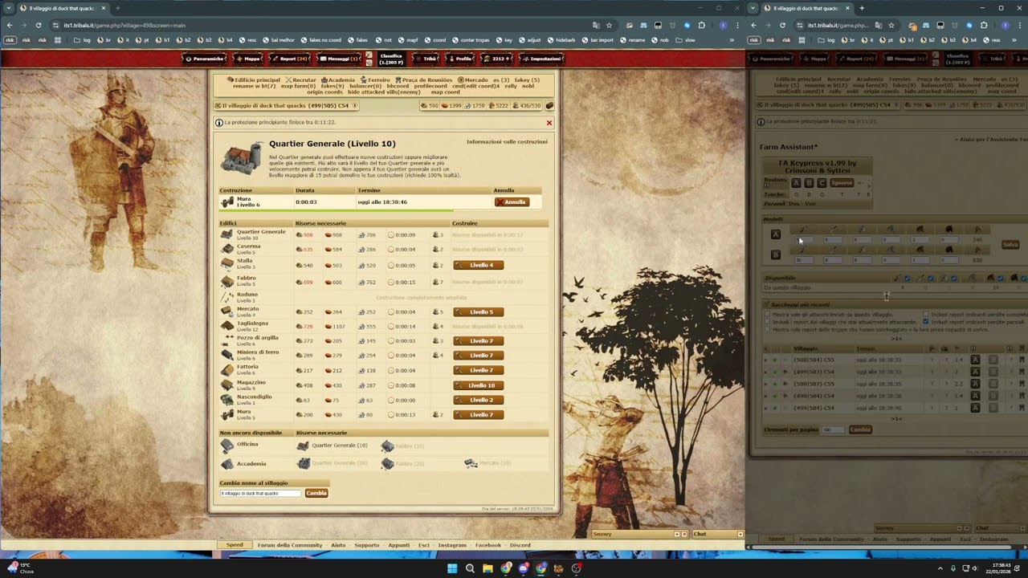Click Praça de Reuniões quickbar icon
The image size is (1028, 578).
pyautogui.click(x=398, y=80)
